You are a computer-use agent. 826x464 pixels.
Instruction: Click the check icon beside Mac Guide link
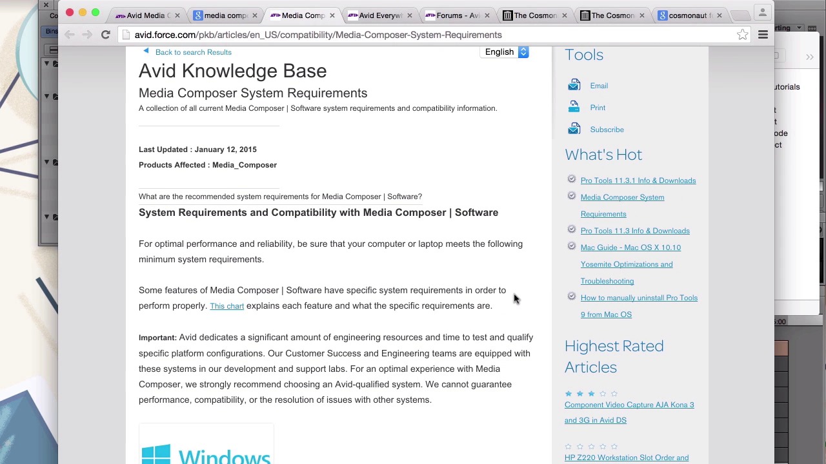pos(571,246)
